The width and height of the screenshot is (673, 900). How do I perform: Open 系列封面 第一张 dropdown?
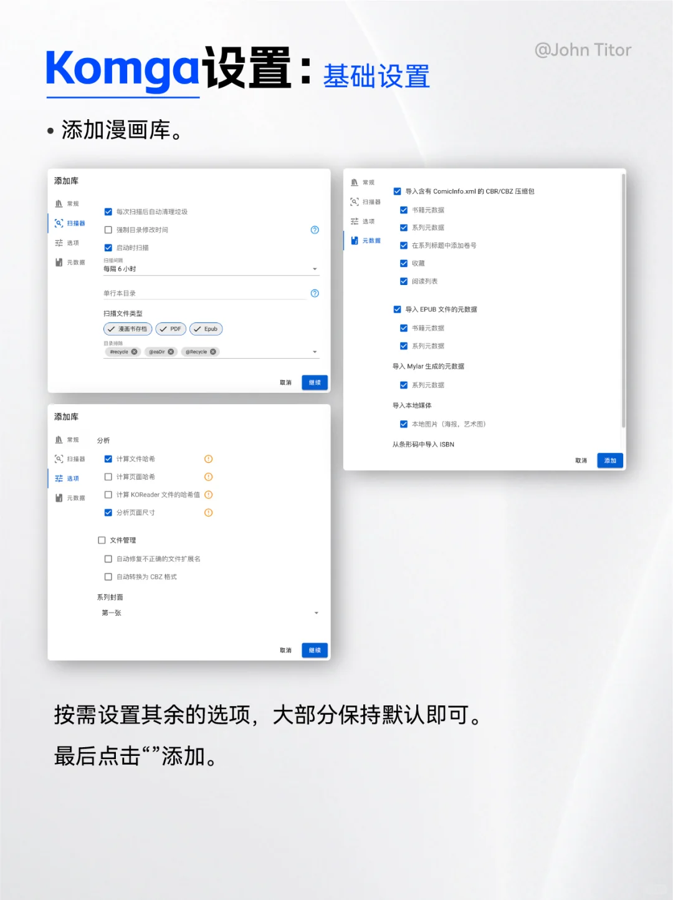click(x=210, y=613)
